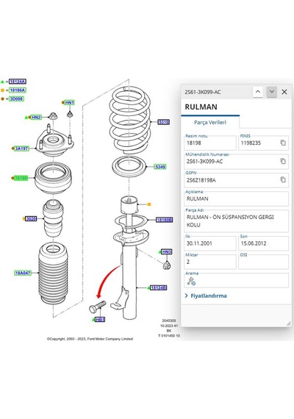294x419 pixels.
Task: Select part label 5349 spring seat
Action: click(x=160, y=167)
